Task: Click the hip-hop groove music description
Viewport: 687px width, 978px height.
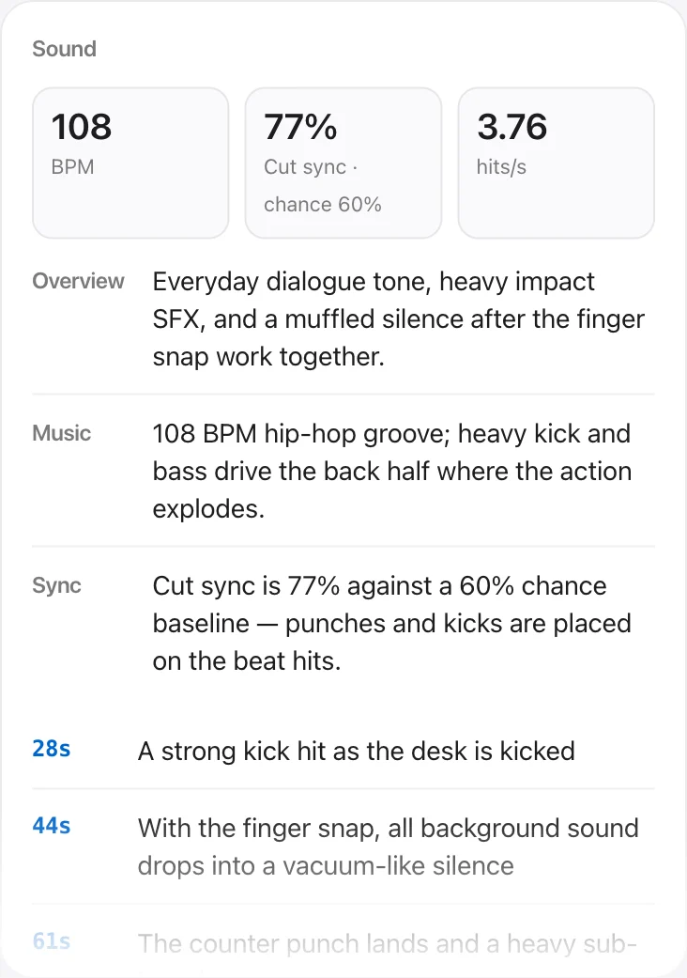Action: click(392, 471)
